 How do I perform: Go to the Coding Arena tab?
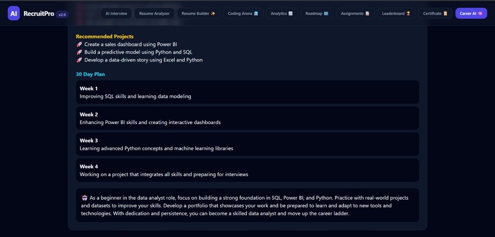coord(243,14)
